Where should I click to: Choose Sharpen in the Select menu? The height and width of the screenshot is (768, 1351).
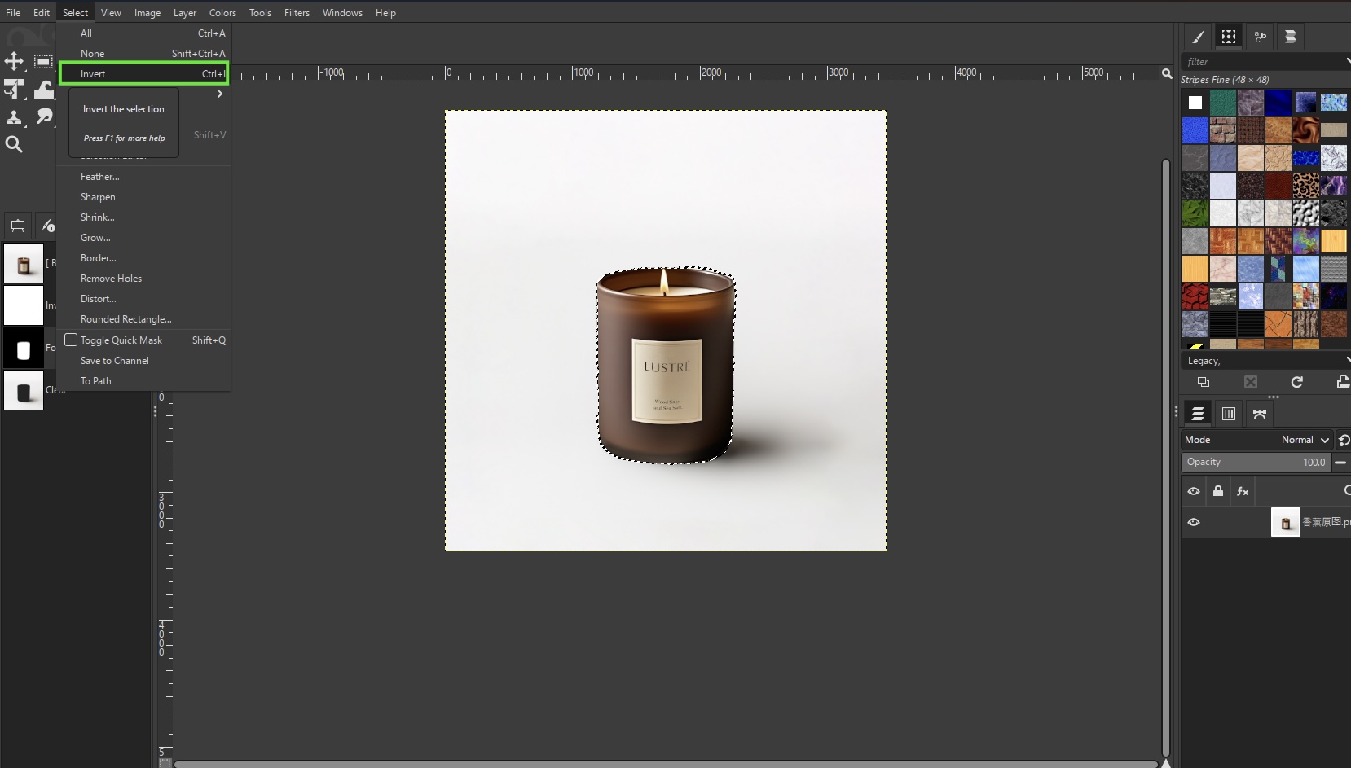(143, 197)
